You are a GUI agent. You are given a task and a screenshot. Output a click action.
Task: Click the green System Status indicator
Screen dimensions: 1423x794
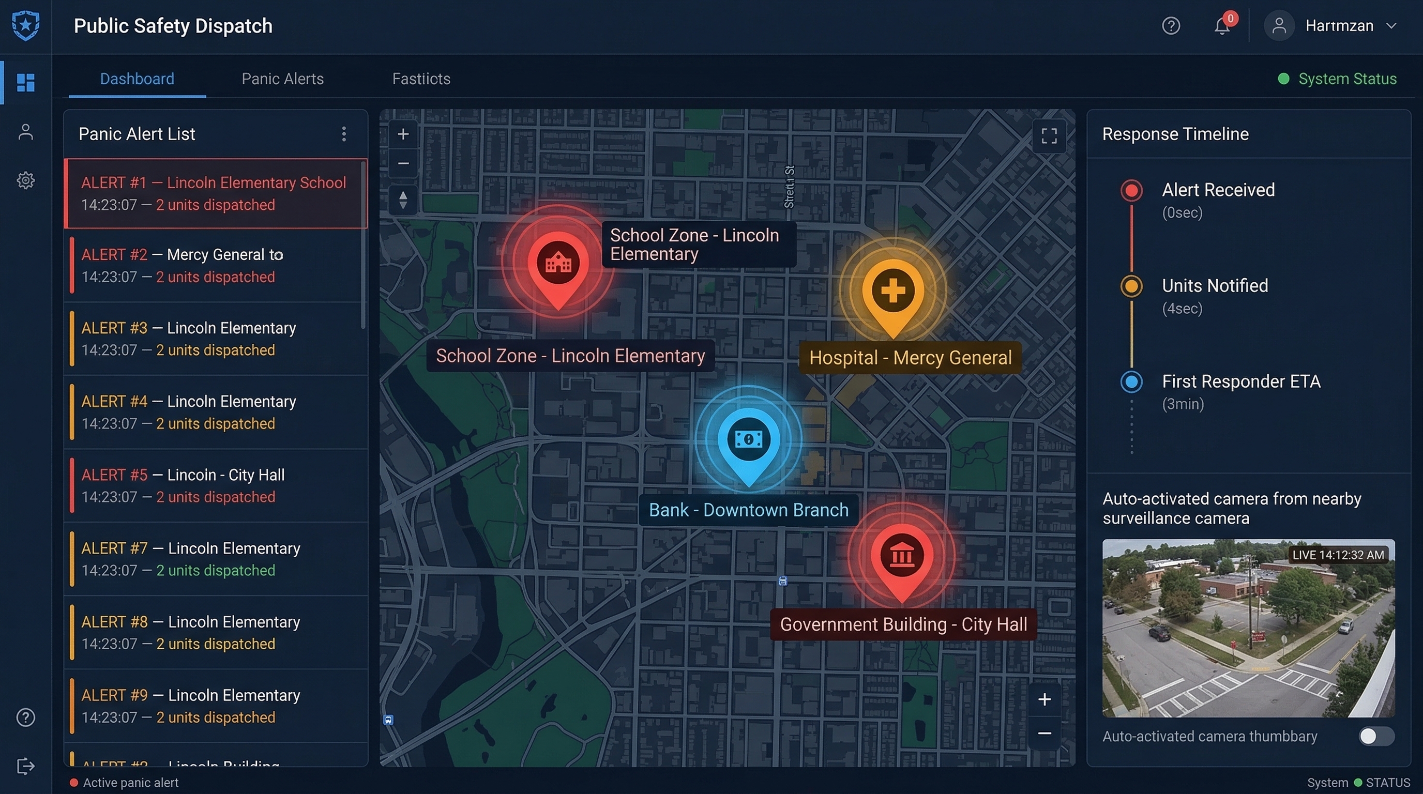tap(1285, 79)
